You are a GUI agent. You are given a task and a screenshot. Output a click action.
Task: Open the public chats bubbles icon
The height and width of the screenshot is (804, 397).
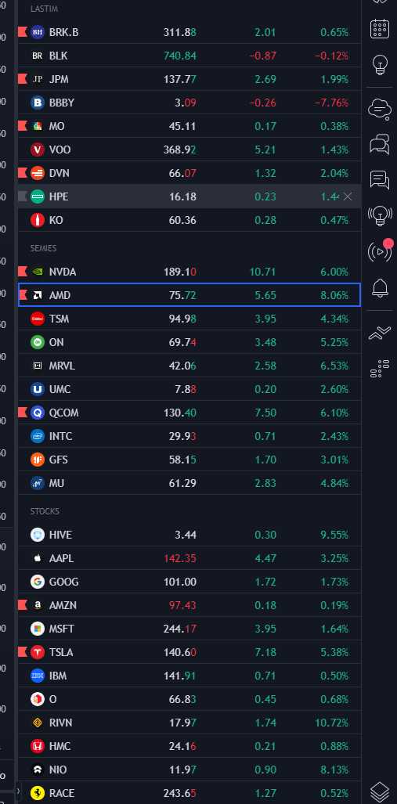380,143
